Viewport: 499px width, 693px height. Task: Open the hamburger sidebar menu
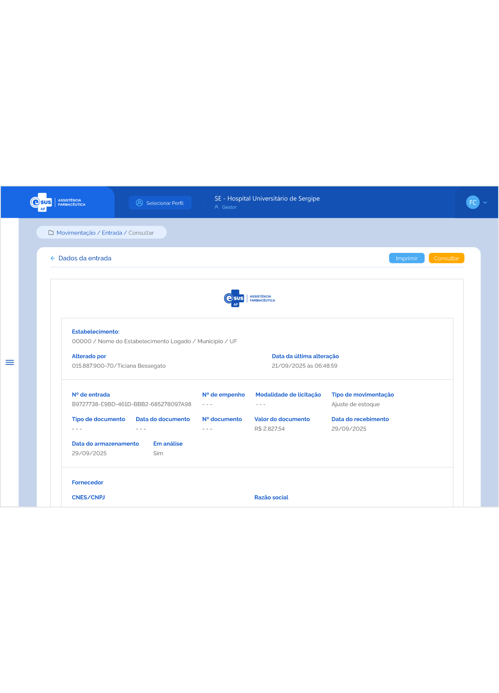(x=10, y=362)
